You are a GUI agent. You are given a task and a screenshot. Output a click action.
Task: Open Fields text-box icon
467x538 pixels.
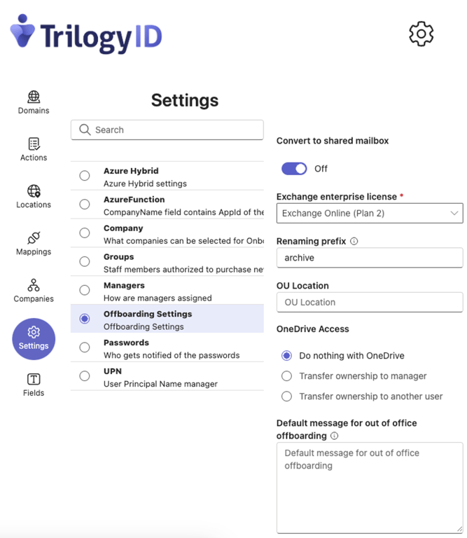point(34,379)
